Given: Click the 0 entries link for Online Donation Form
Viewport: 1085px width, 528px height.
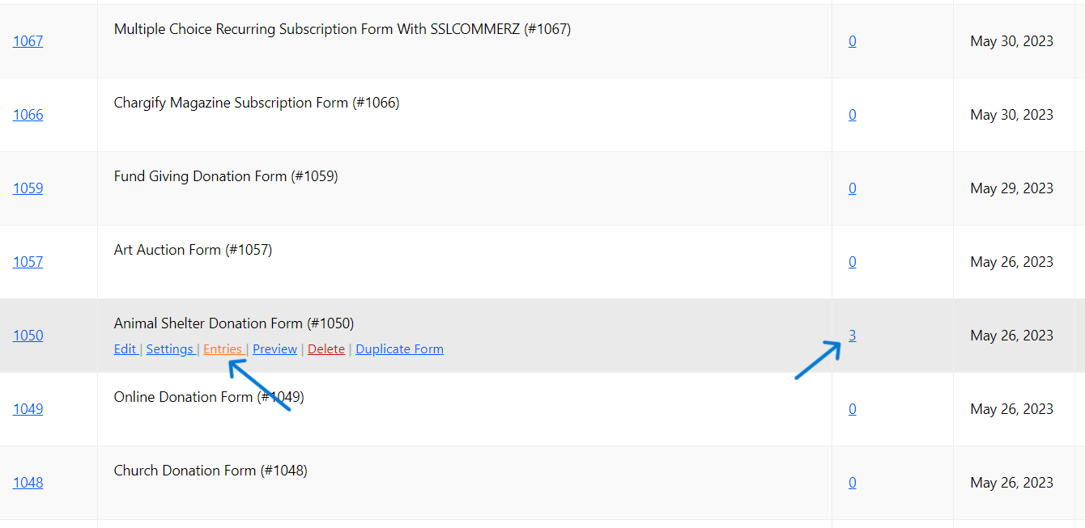Looking at the screenshot, I should [x=852, y=408].
